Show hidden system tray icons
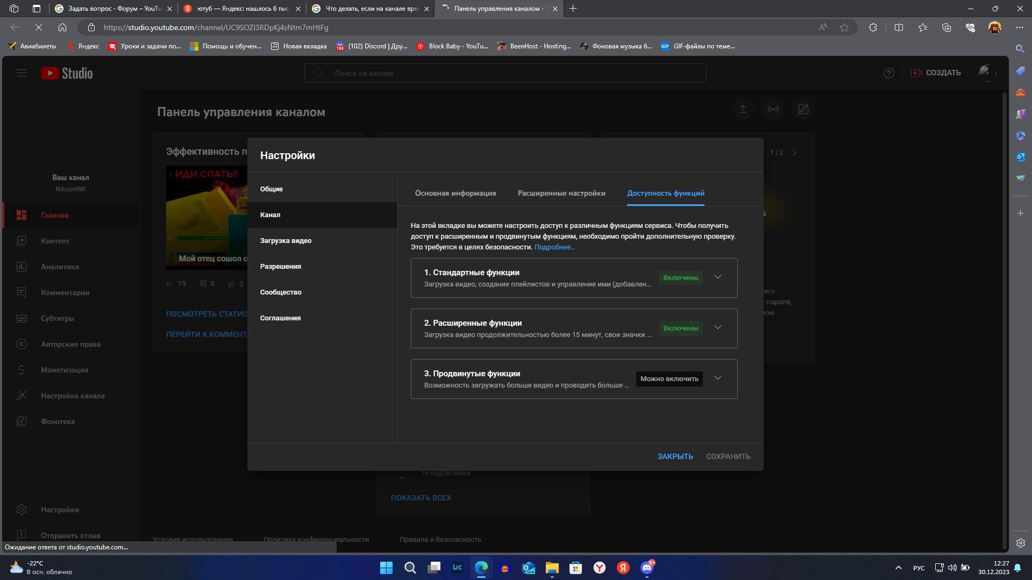Screen dimensions: 1032x580 [x=898, y=568]
